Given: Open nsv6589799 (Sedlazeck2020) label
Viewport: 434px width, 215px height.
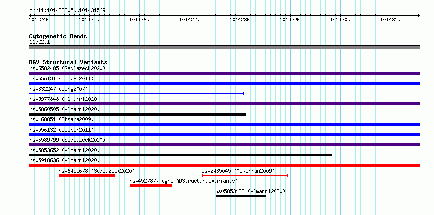Looking at the screenshot, I should pyautogui.click(x=67, y=140).
